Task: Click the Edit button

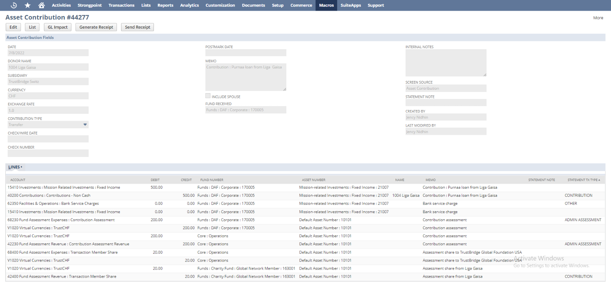Action: (13, 27)
